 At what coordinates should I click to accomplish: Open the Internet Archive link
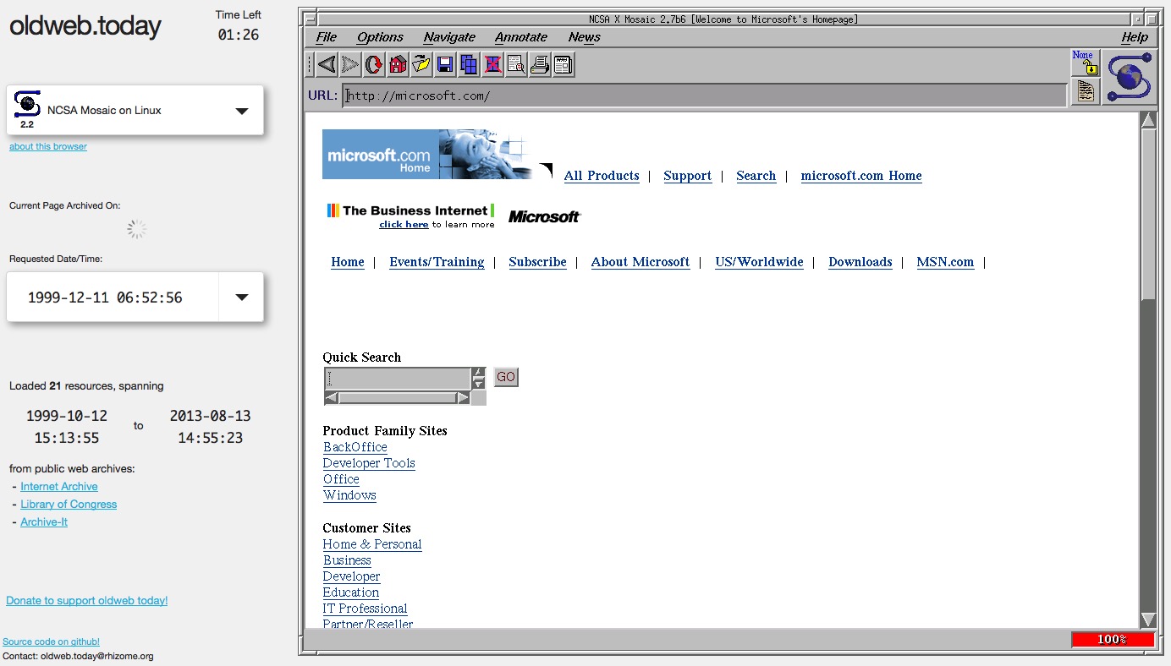(x=59, y=487)
